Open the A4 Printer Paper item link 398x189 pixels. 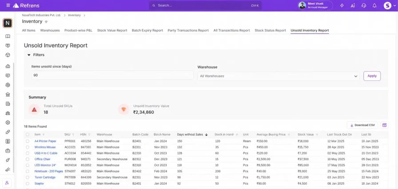(45, 141)
